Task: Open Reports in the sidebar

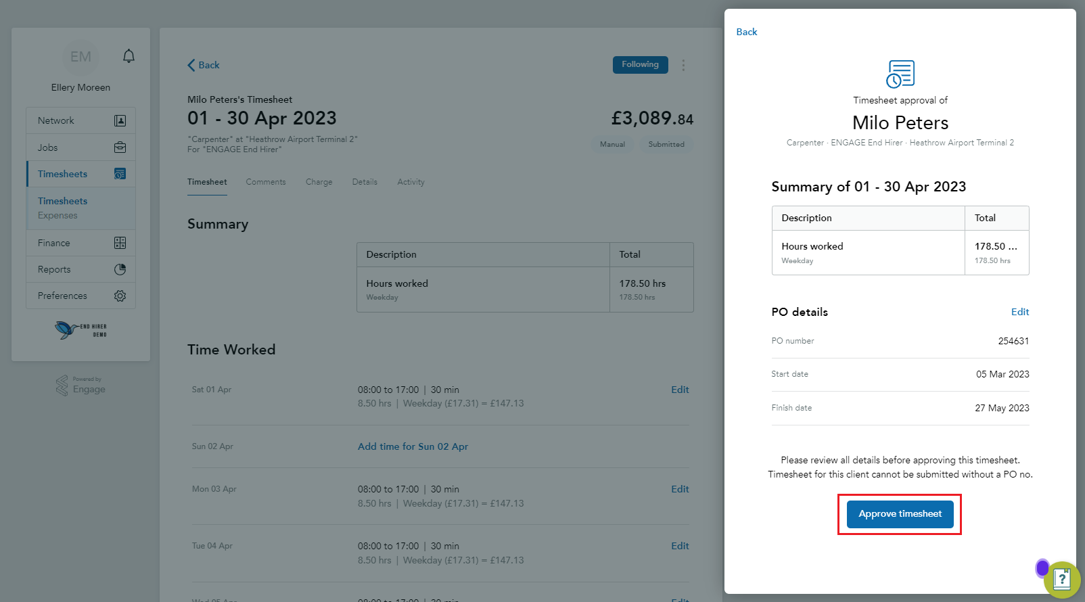Action: pyautogui.click(x=80, y=269)
